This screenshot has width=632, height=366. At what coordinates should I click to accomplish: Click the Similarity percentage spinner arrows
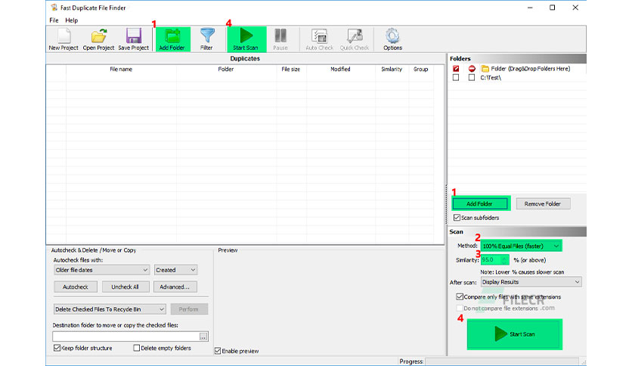tap(504, 260)
